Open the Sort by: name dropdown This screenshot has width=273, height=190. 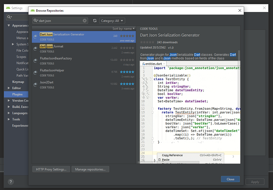[124, 28]
